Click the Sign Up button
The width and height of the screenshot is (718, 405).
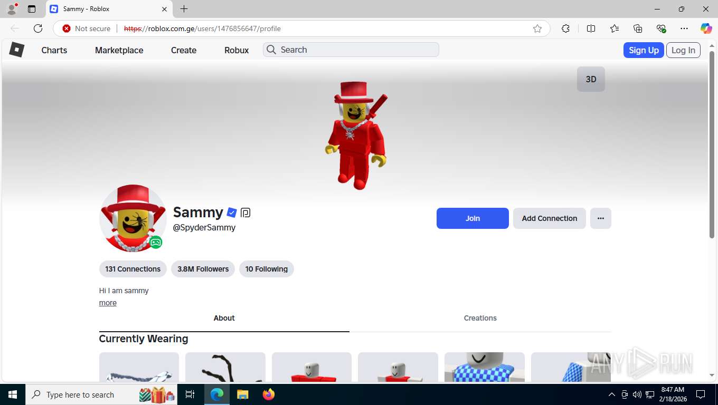(644, 50)
